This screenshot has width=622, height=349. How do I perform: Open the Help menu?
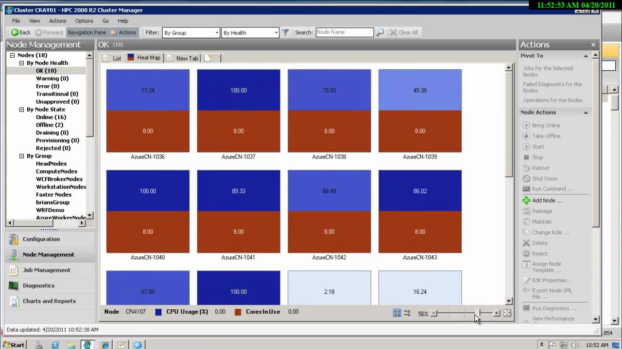(x=123, y=21)
